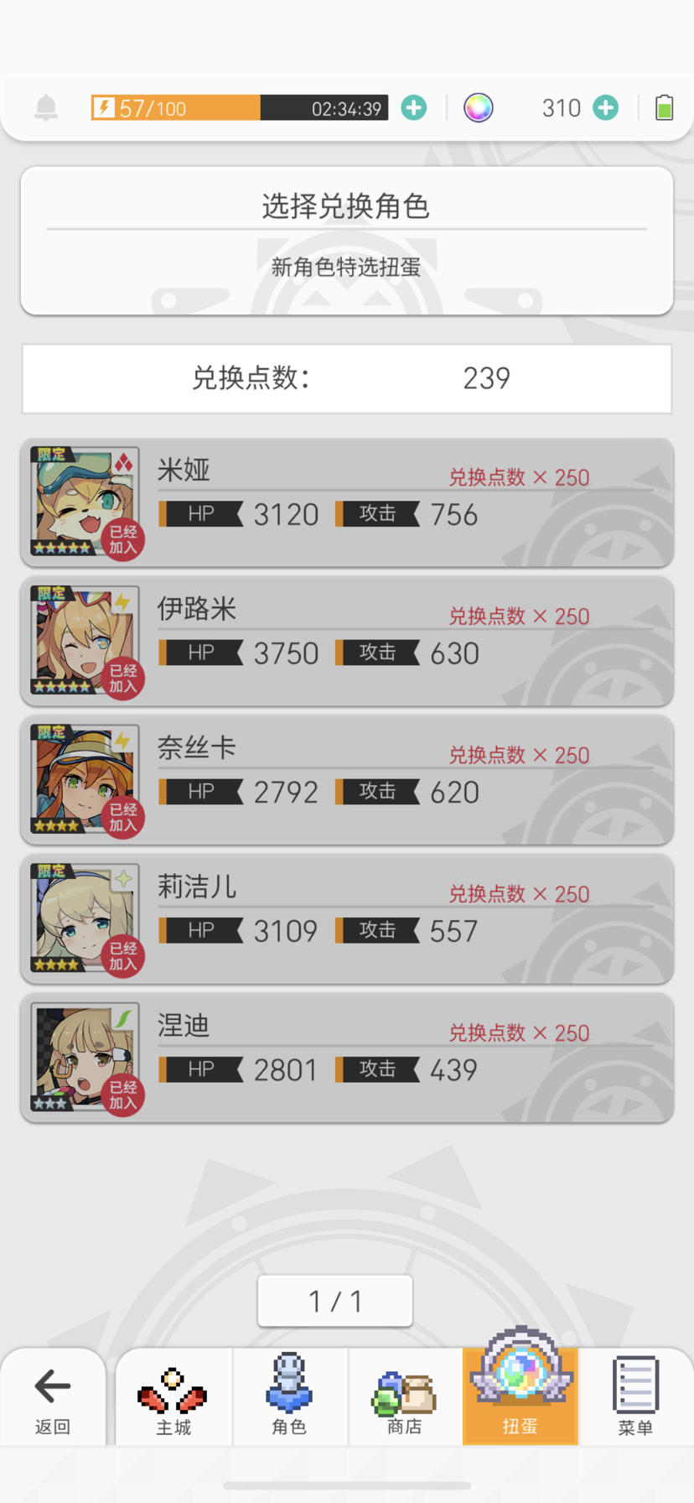
Task: Tap the 兑换点数 239 points box
Action: [x=347, y=378]
